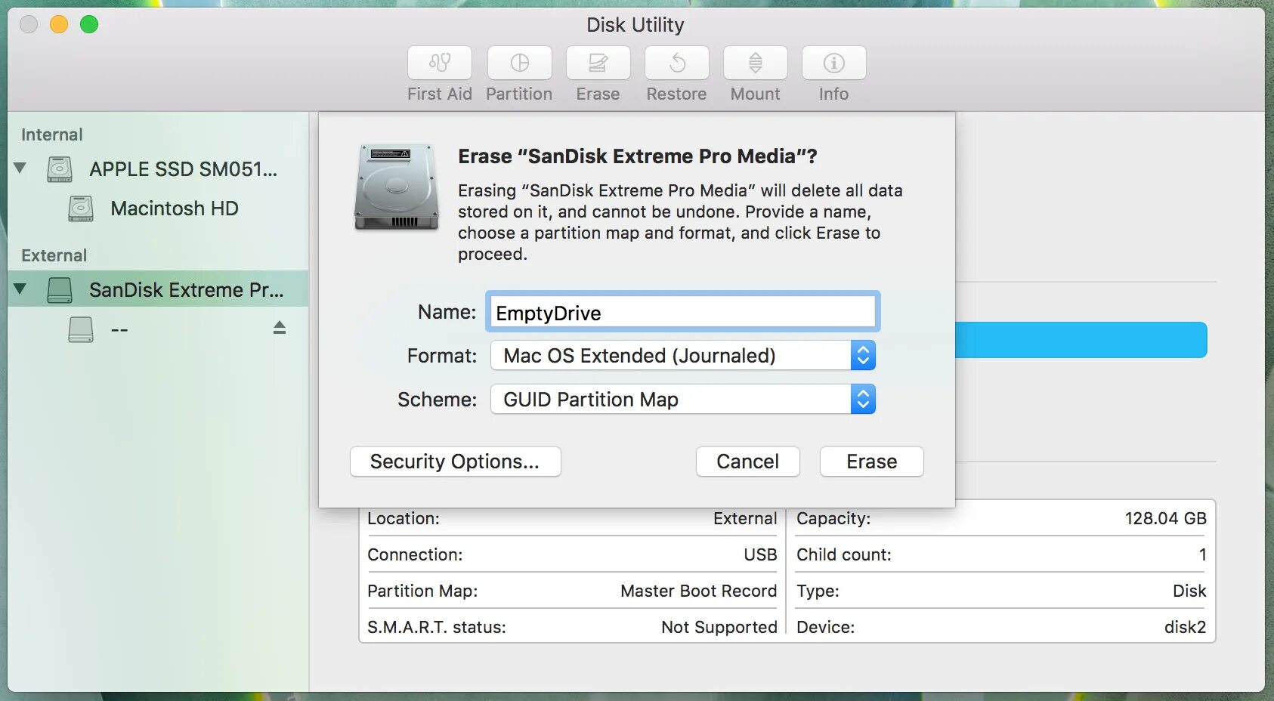1274x701 pixels.
Task: Click the Macintosh HD volume icon
Action: point(81,208)
